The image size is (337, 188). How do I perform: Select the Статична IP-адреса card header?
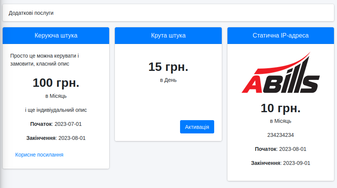click(281, 36)
